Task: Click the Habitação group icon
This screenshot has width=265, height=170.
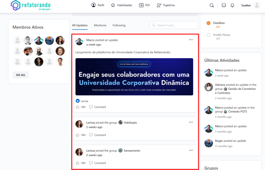Action: tap(120, 123)
